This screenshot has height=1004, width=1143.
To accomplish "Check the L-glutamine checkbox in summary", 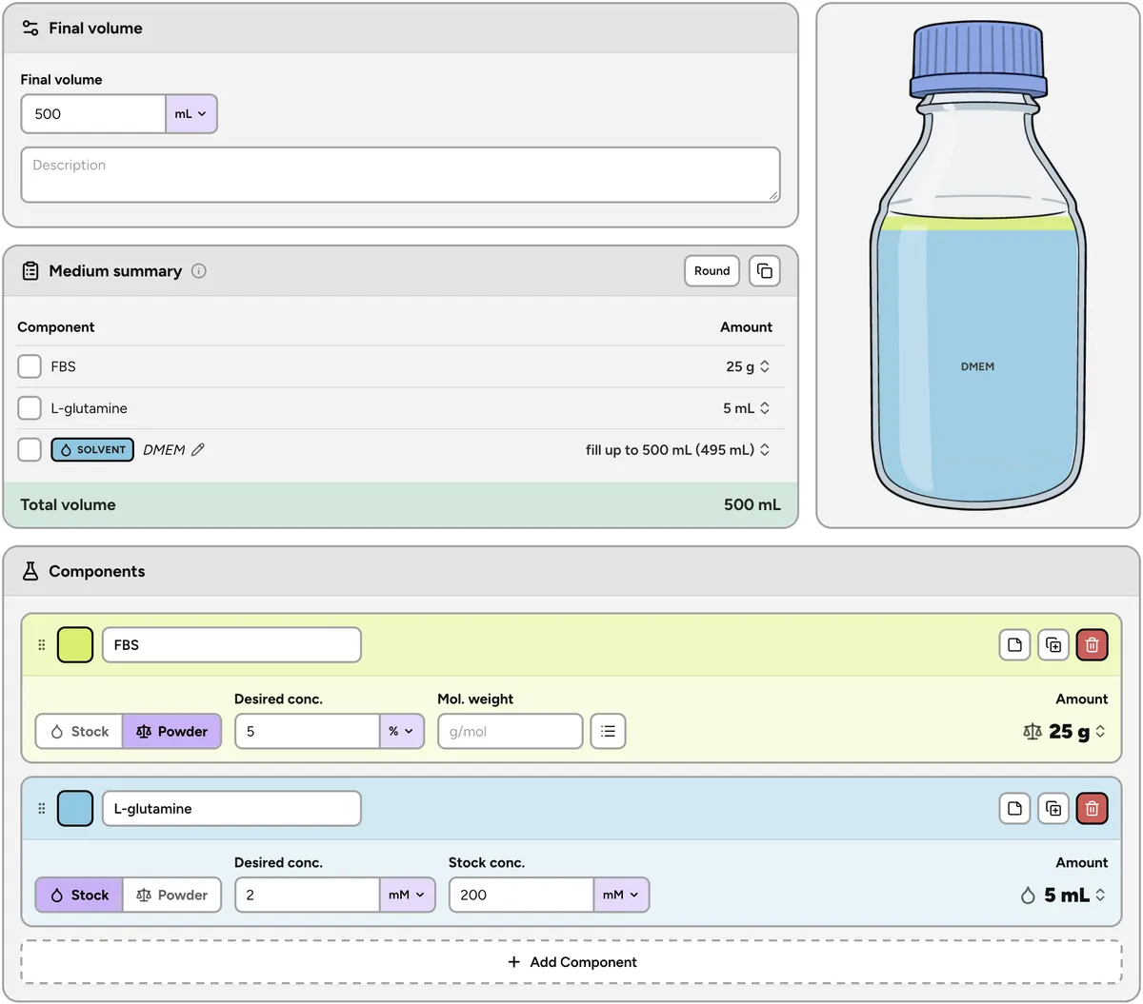I will tap(30, 408).
